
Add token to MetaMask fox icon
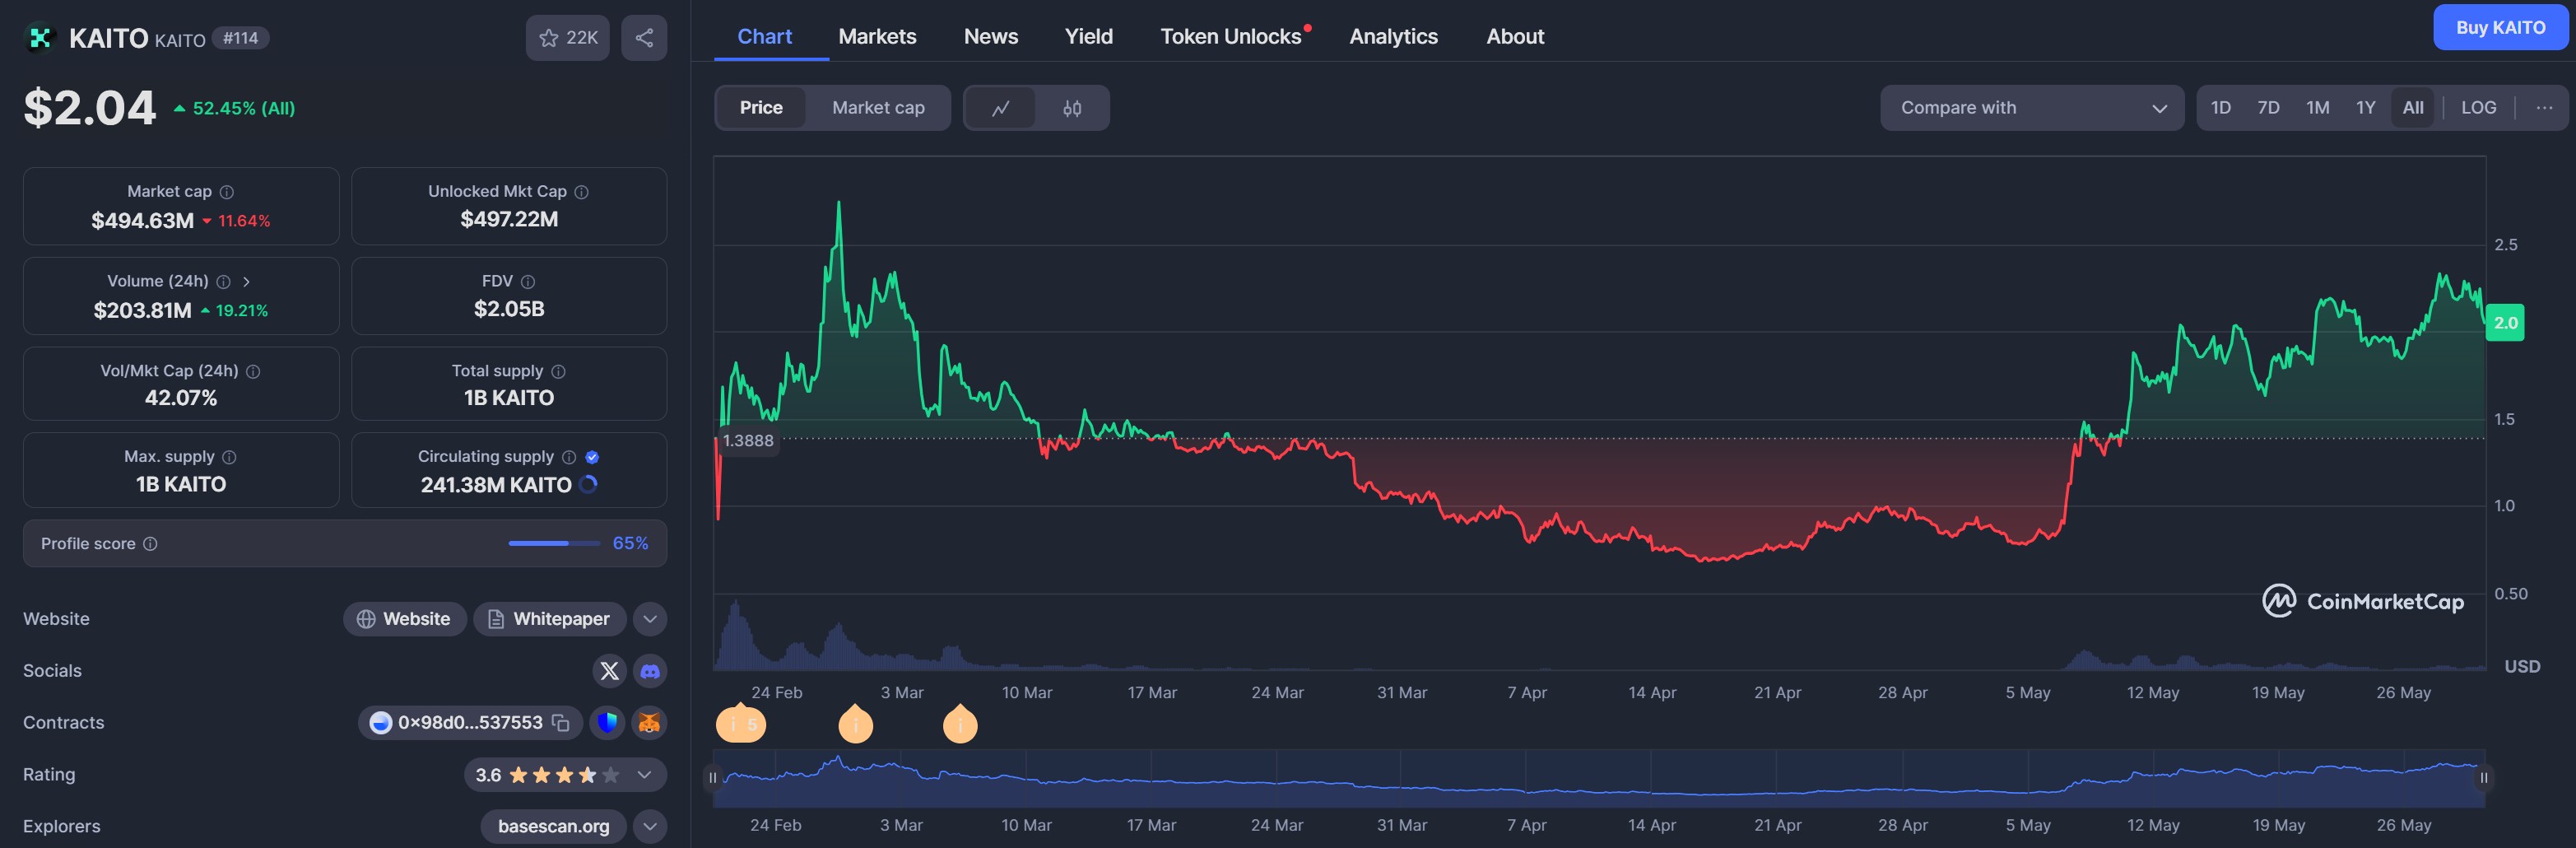[649, 723]
